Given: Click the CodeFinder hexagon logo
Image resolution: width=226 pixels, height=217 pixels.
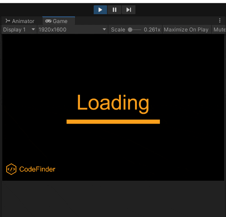Looking at the screenshot, I should pos(11,169).
